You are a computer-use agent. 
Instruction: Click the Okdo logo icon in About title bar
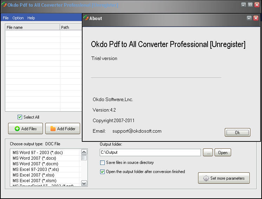pos(86,18)
